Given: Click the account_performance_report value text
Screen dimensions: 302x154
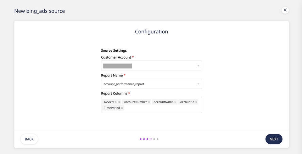Looking at the screenshot, I should click(x=124, y=84).
